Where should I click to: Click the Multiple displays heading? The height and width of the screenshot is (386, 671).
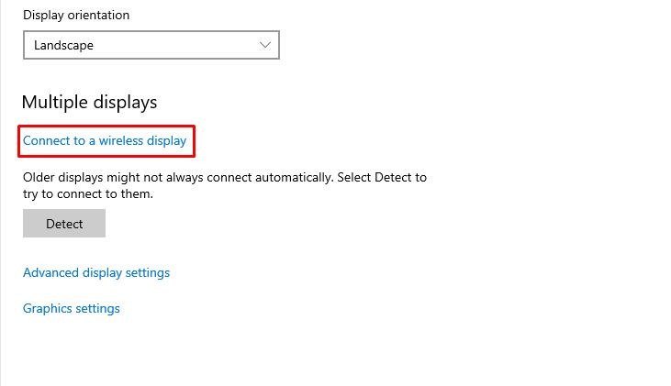90,102
